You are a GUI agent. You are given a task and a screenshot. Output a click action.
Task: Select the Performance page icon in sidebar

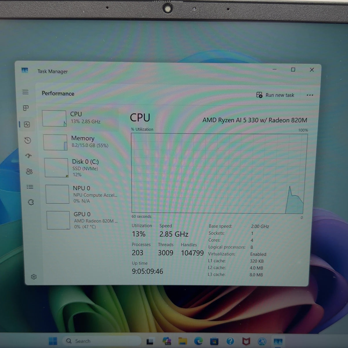pyautogui.click(x=27, y=124)
